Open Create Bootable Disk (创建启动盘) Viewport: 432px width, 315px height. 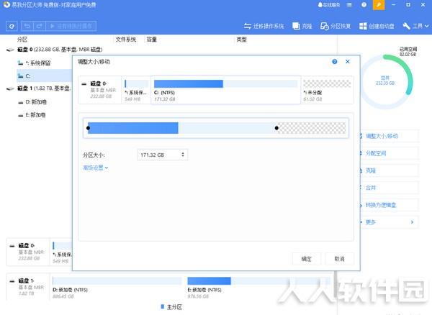pyautogui.click(x=377, y=26)
